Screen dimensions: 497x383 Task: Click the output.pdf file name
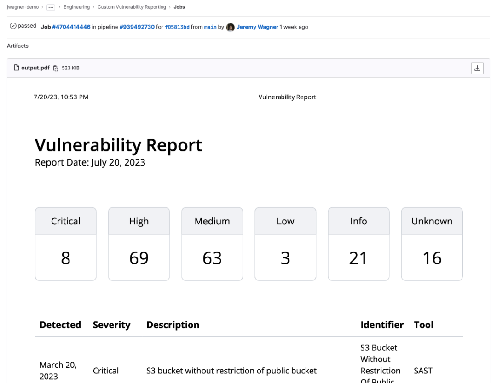[x=35, y=67]
